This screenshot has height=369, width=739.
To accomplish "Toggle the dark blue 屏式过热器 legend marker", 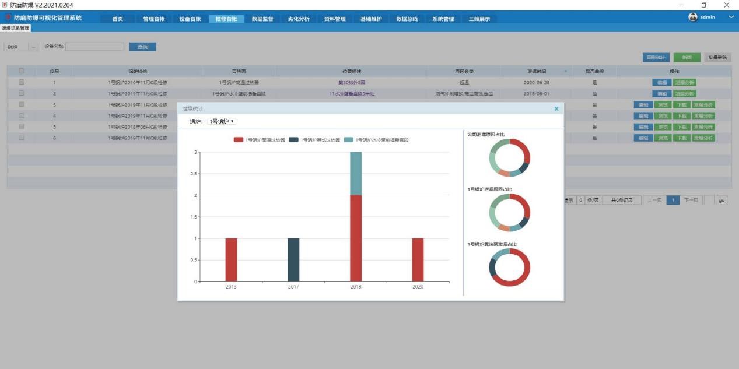I will 294,140.
